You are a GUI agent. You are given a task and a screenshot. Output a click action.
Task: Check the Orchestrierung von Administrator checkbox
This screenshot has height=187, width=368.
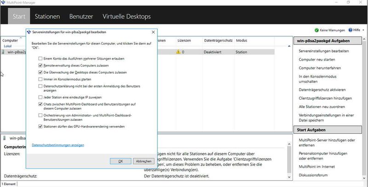(x=40, y=115)
